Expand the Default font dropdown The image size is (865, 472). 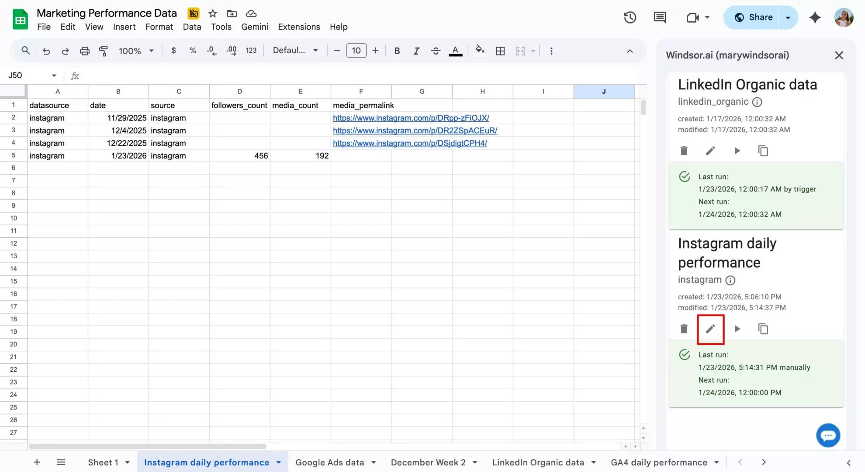[x=295, y=51]
